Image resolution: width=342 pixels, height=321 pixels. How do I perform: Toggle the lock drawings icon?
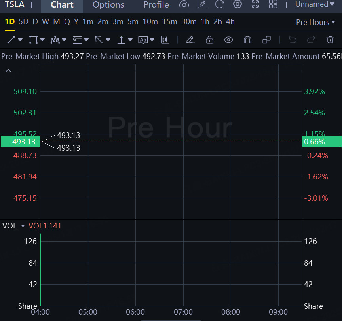[x=209, y=40]
